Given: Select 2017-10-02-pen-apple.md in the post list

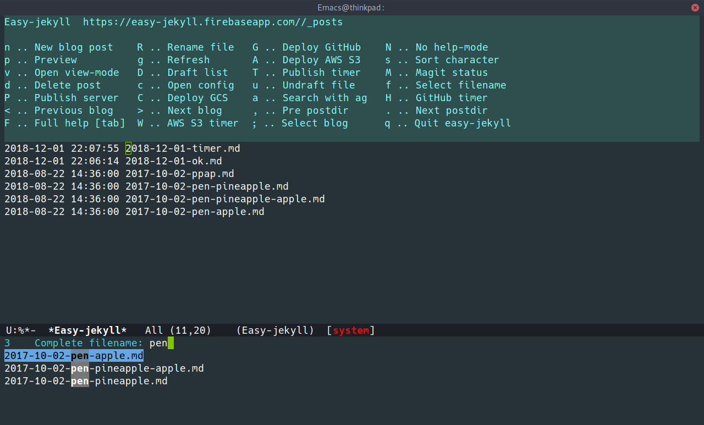Looking at the screenshot, I should (195, 212).
